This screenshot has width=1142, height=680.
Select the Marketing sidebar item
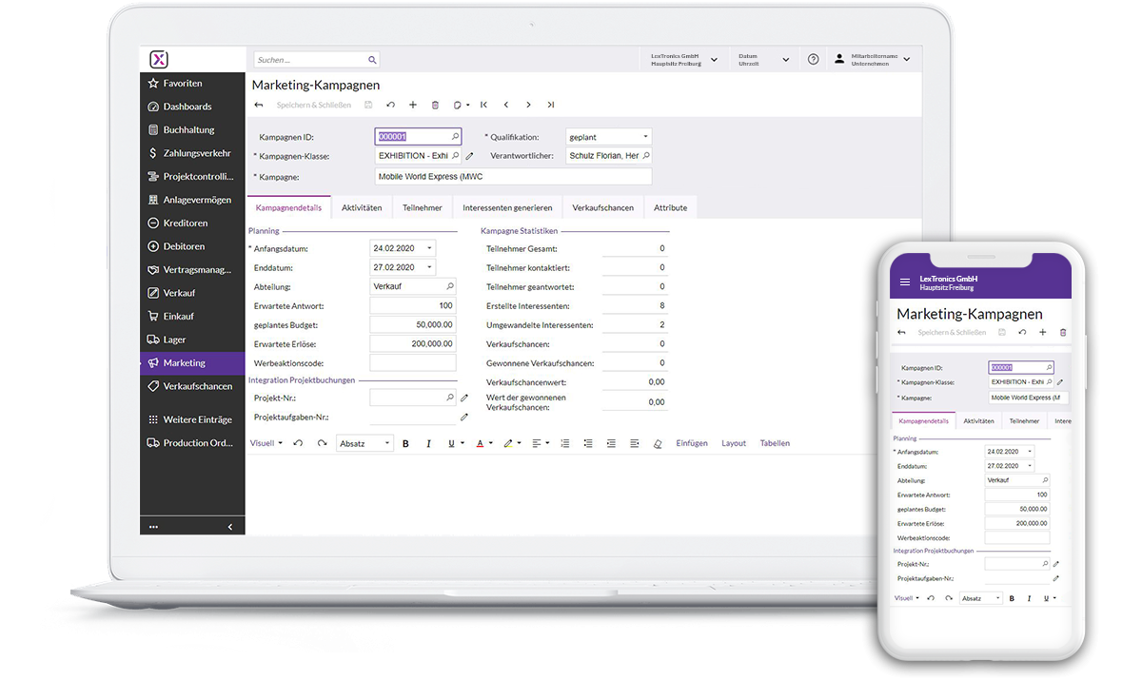click(x=192, y=363)
